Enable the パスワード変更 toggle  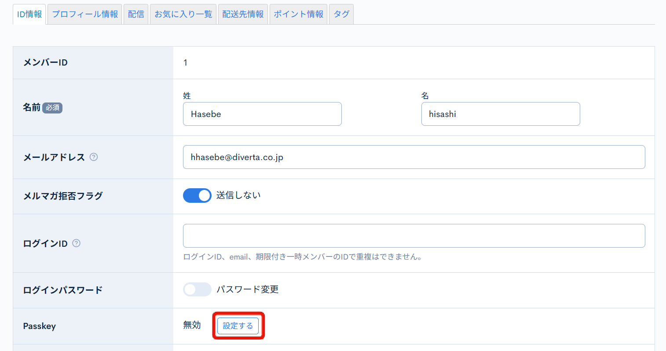tap(197, 289)
